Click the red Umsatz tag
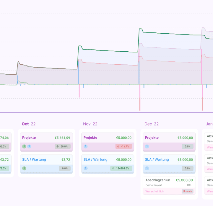This screenshot has width=213, height=206. tap(187, 191)
